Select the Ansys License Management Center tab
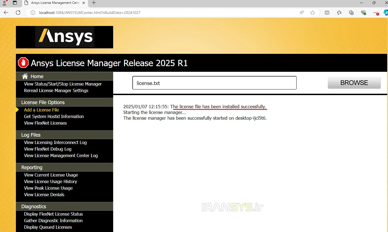This screenshot has height=232, width=388. pyautogui.click(x=55, y=3)
